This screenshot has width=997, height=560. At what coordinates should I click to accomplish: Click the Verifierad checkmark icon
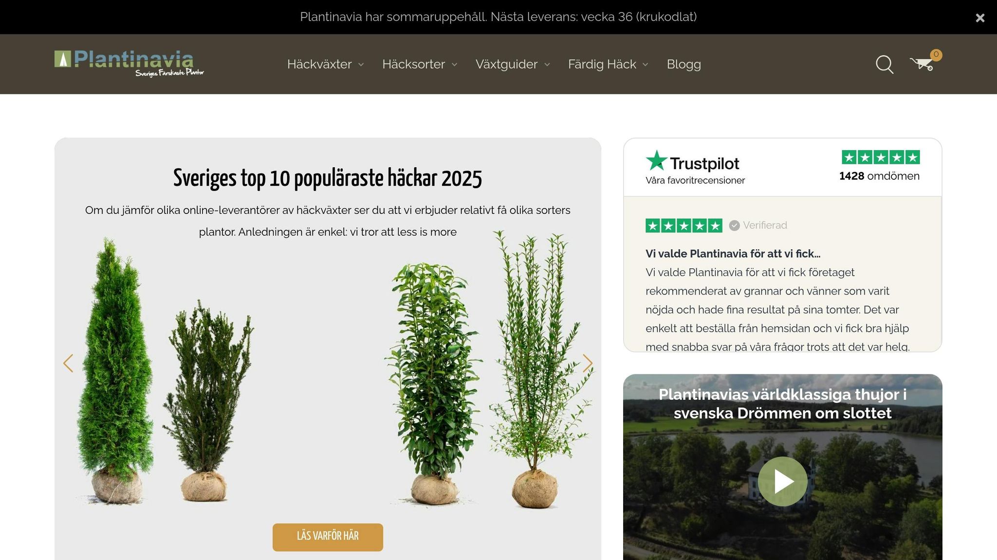pyautogui.click(x=734, y=226)
